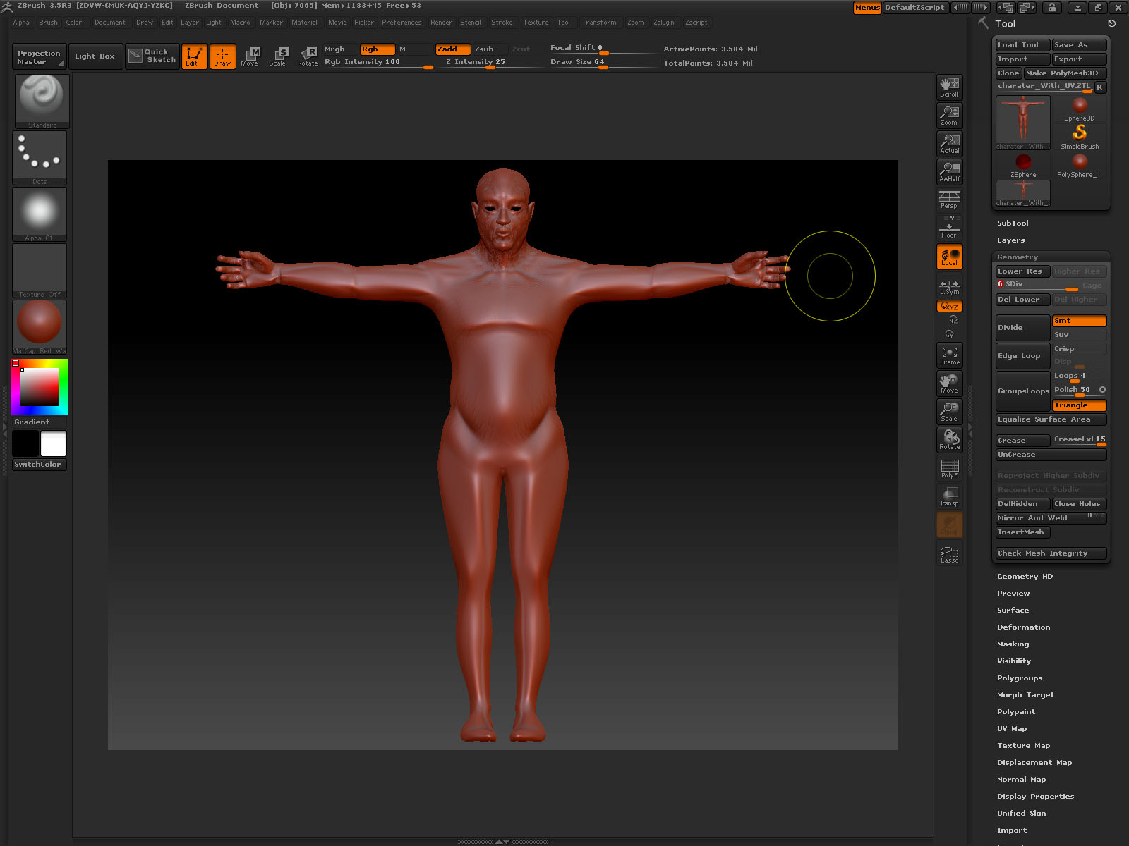1129x846 pixels.
Task: Click the AAHalf icon
Action: (950, 172)
